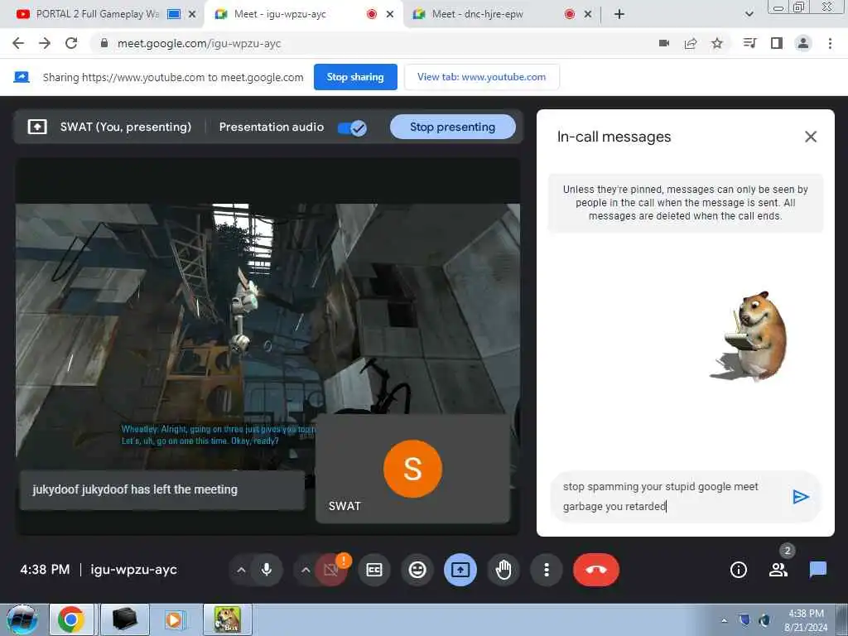848x636 pixels.
Task: Click the volume speaker icon in system tray
Action: [764, 620]
